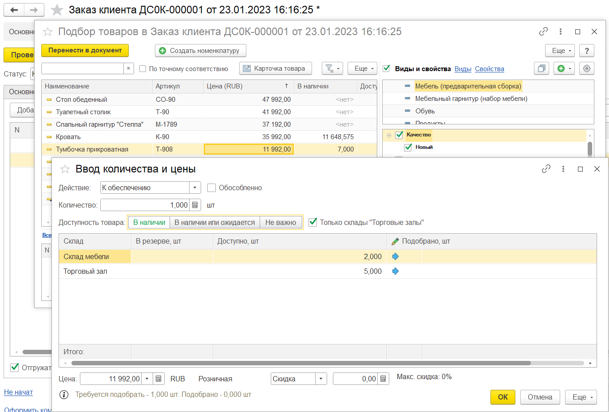Enable По точному соответствию checkbox
Screen dimensions: 609x412
[143, 68]
